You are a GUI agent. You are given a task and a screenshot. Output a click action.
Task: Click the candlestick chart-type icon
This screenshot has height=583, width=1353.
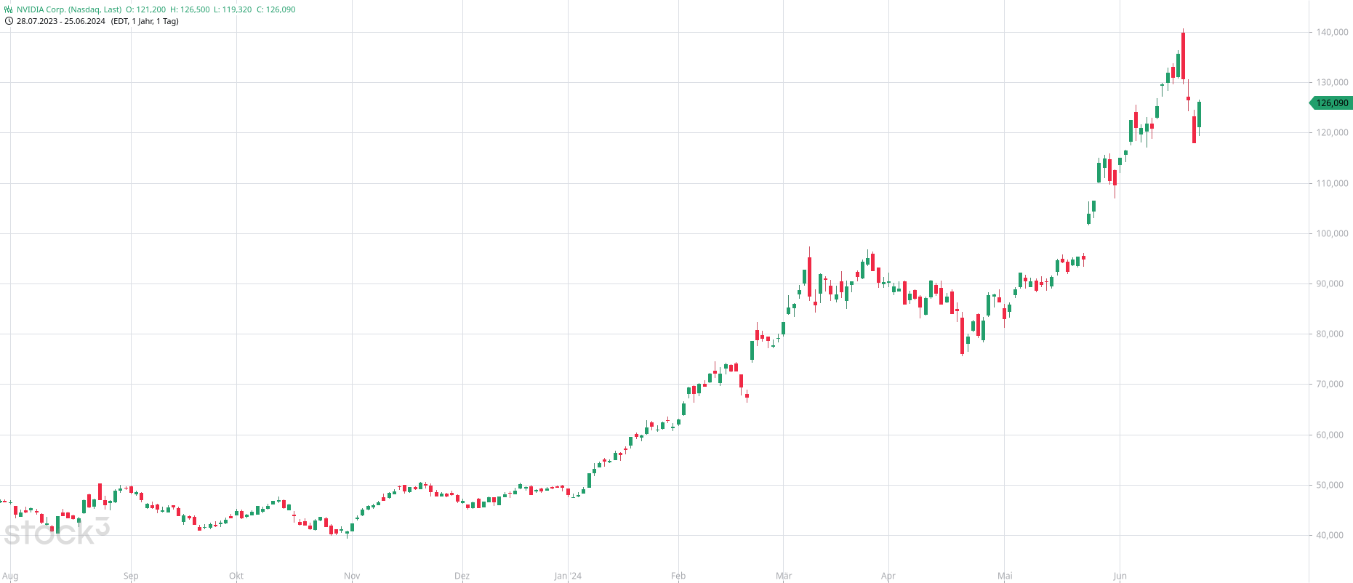[x=9, y=9]
